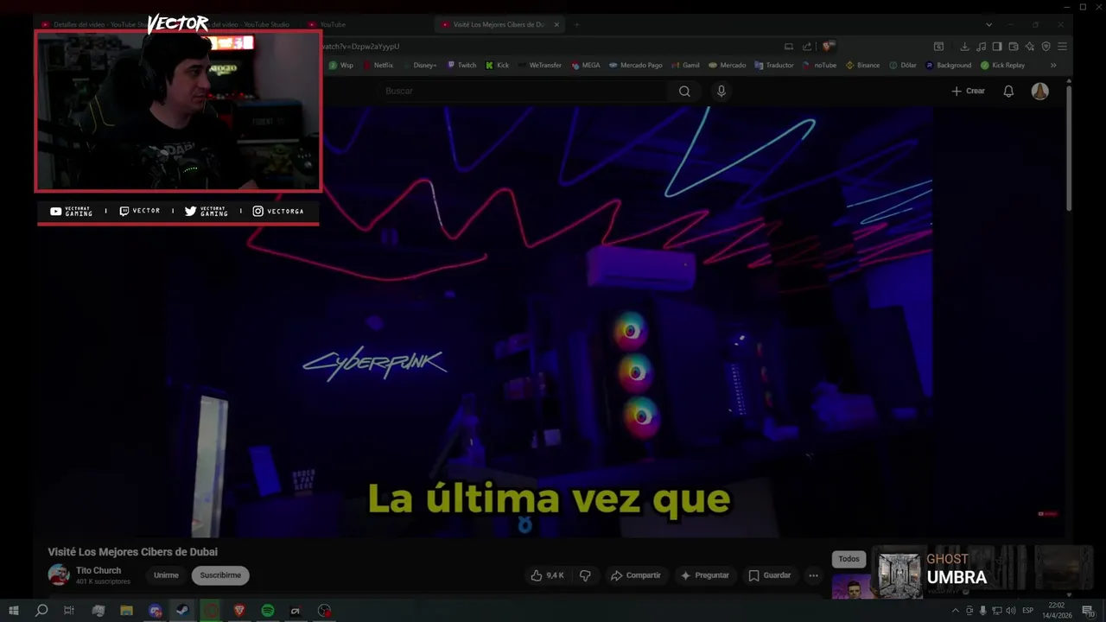Open the taskbar clock showing 22:02
Viewport: 1106px width, 622px height.
1057,611
